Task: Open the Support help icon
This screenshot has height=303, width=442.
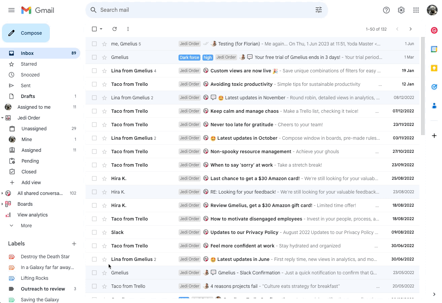Action: [x=386, y=10]
